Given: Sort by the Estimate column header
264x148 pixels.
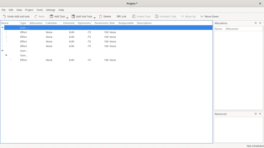Looking at the screenshot, I should click(x=69, y=23).
